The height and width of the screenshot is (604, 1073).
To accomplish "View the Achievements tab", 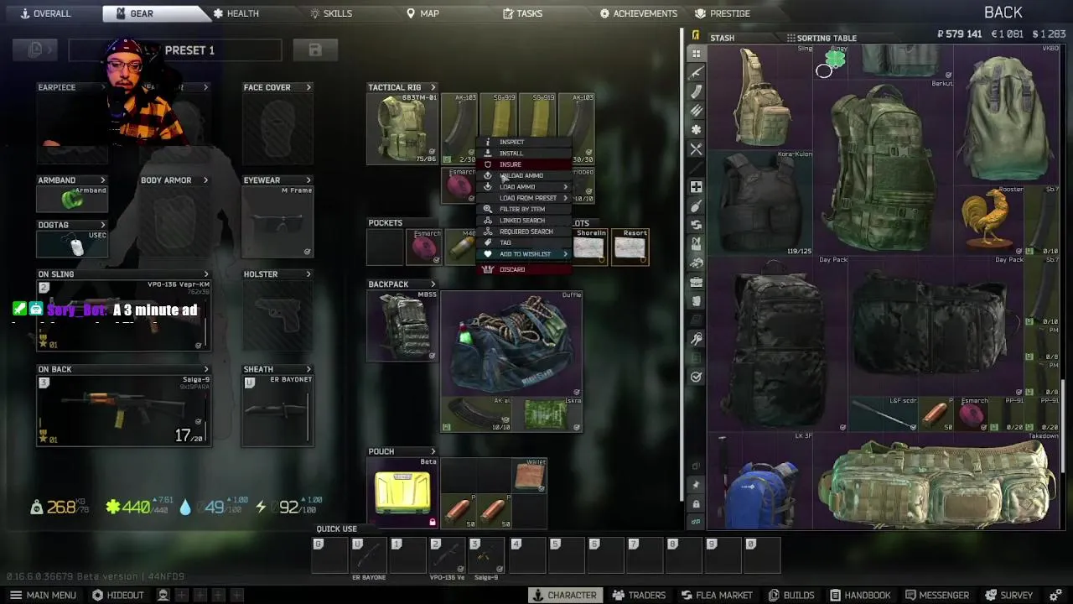I will 639,13.
